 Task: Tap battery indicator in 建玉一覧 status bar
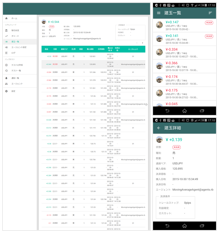[x=204, y=5]
